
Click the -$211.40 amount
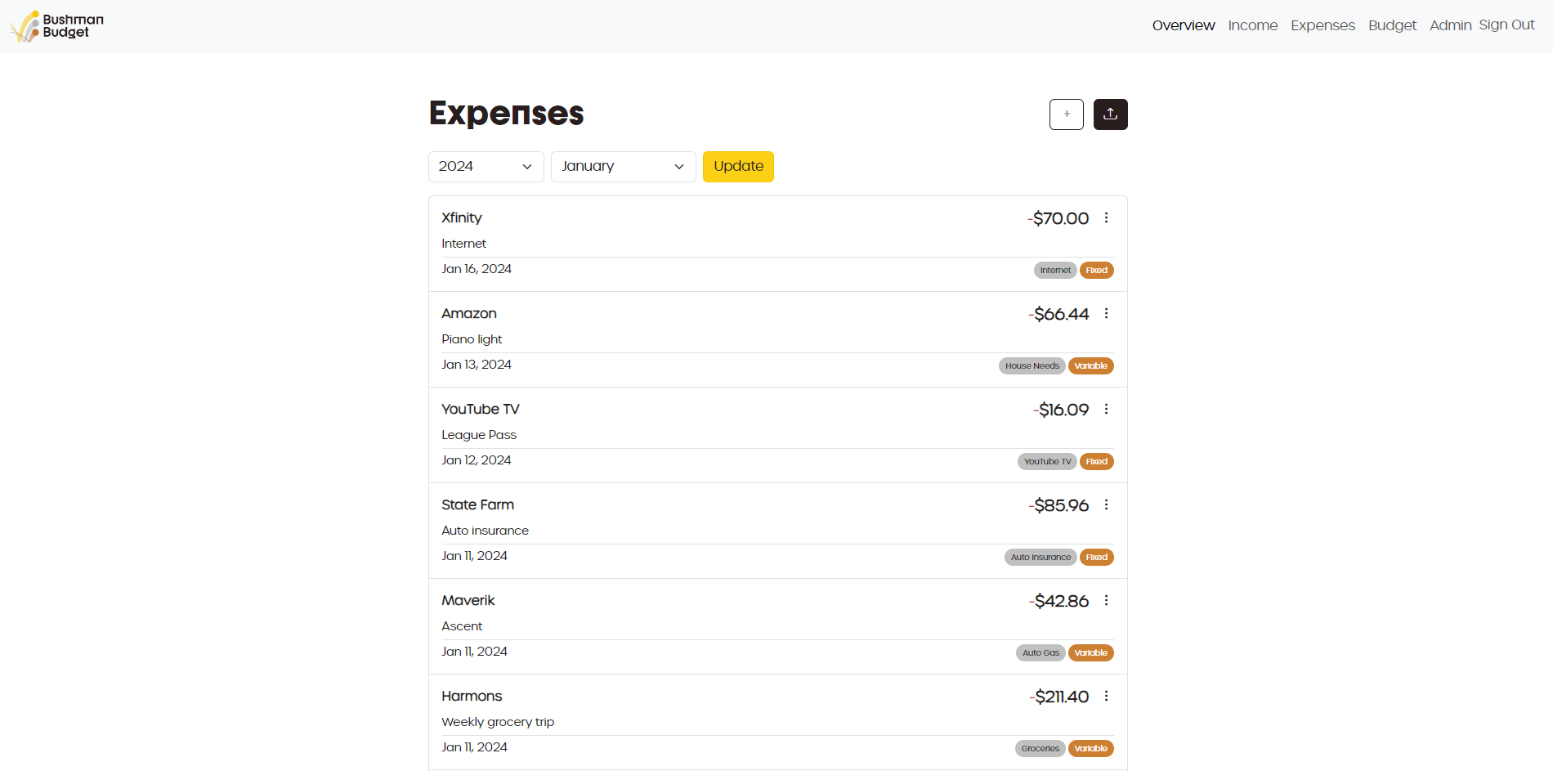coord(1058,697)
